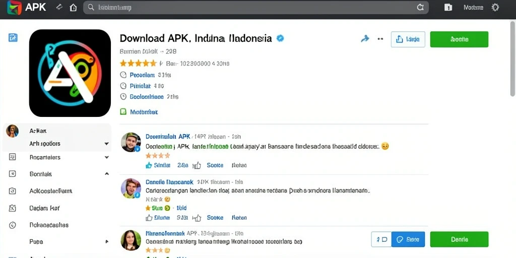516x258 pixels.
Task: Open the Notme menu in header
Action: (473, 7)
